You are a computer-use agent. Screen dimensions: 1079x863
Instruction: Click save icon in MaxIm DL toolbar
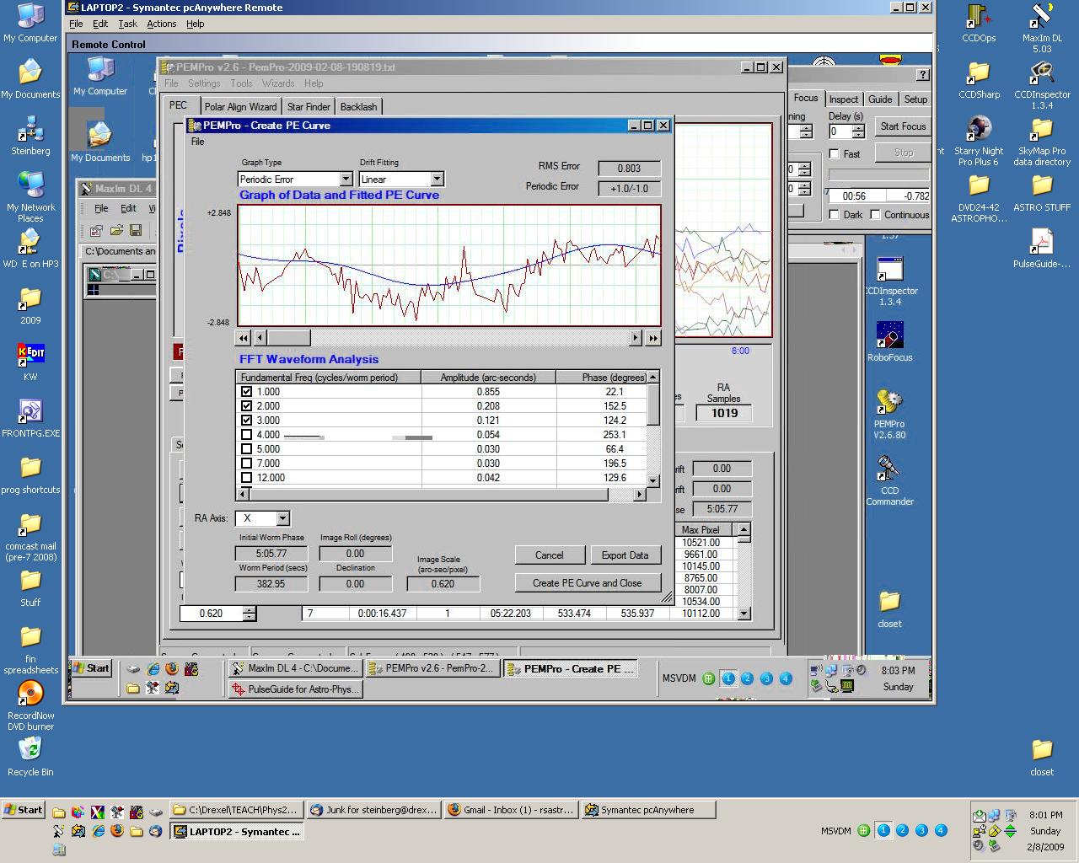(x=136, y=230)
